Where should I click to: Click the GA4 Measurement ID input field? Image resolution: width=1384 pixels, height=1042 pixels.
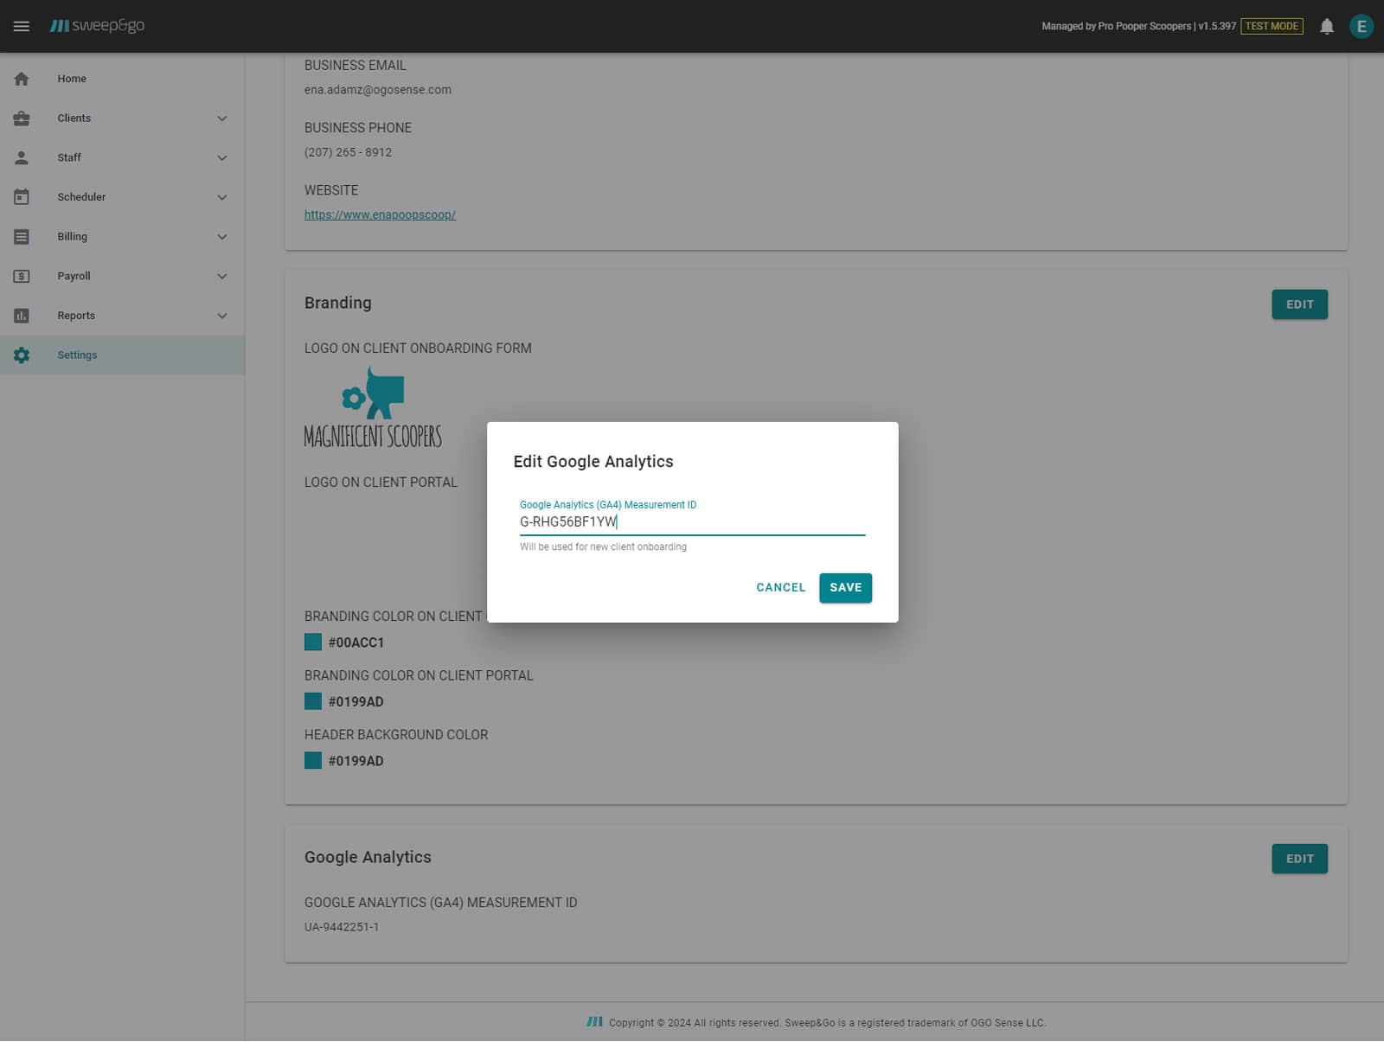pos(691,522)
